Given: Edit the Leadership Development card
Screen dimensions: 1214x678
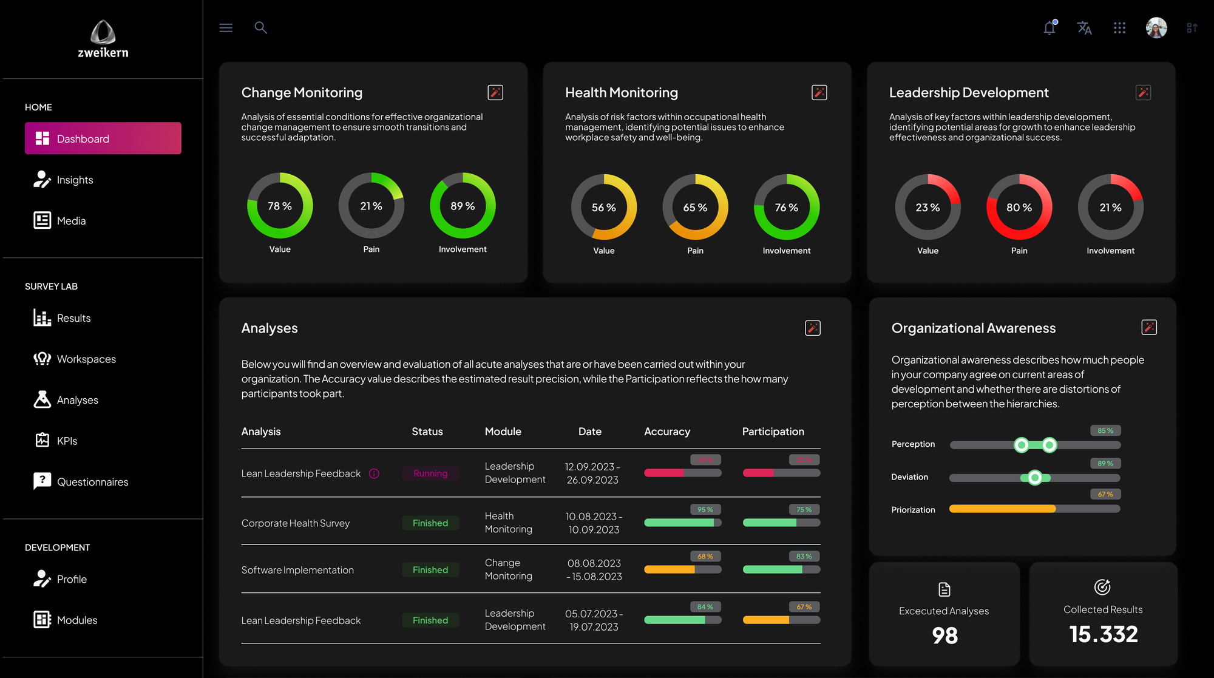Looking at the screenshot, I should point(1143,92).
